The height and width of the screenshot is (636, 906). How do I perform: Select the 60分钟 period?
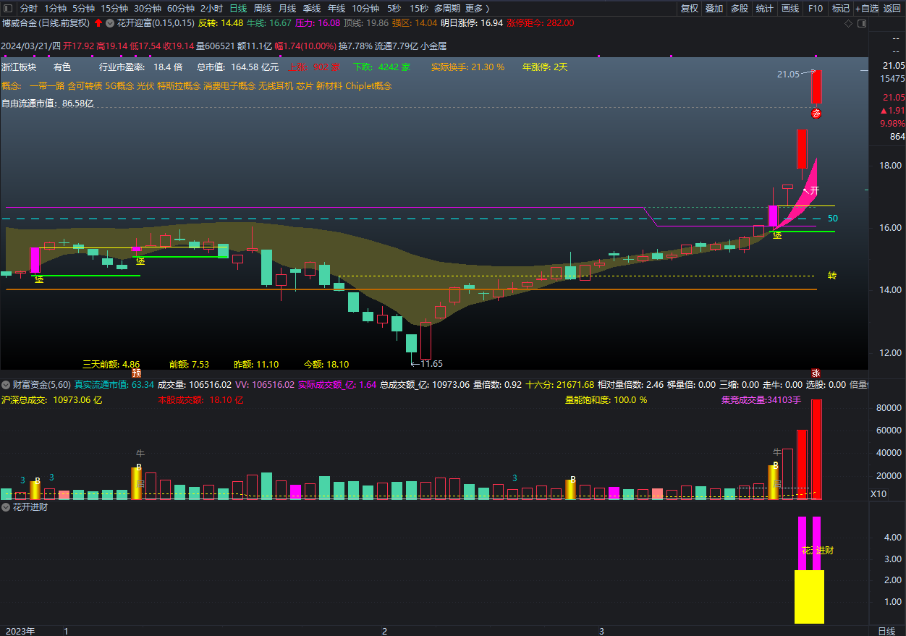(181, 9)
